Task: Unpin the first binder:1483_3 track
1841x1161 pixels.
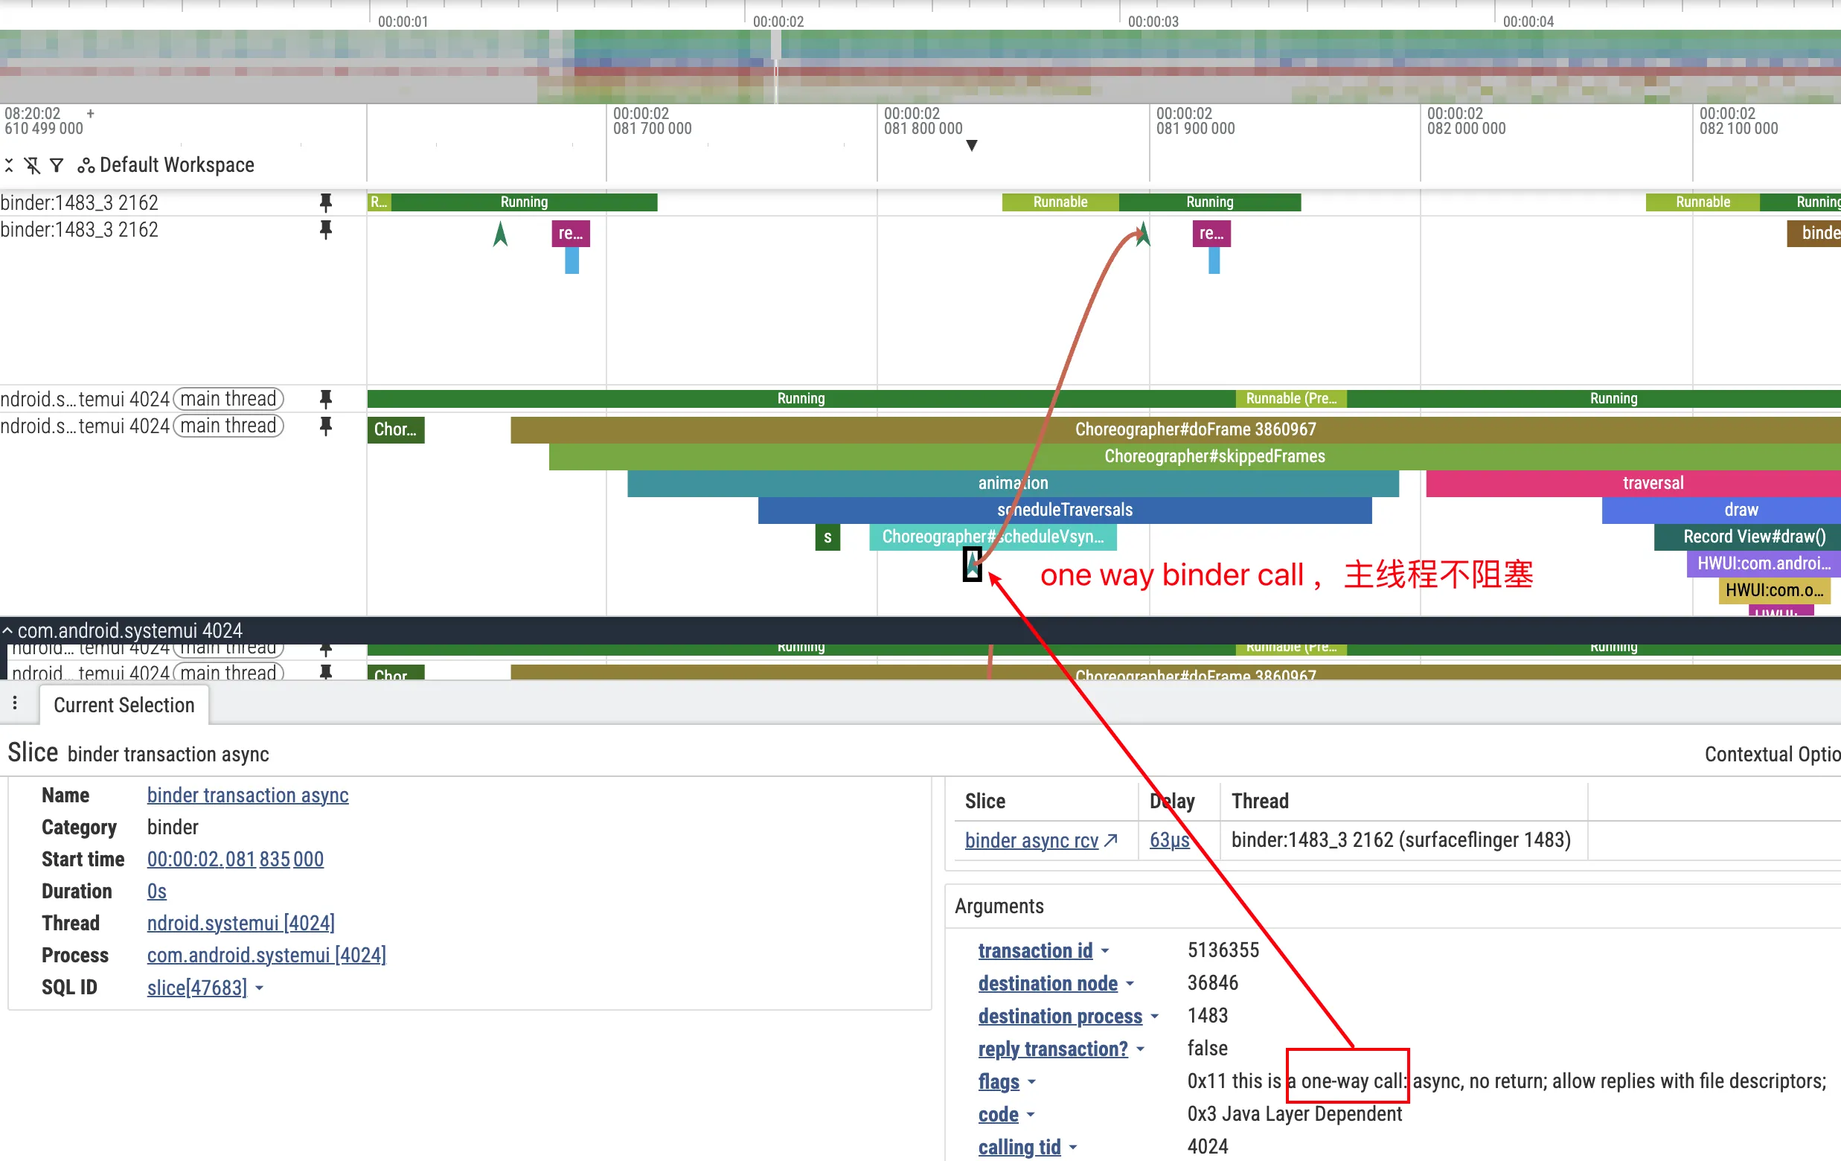Action: pos(326,202)
